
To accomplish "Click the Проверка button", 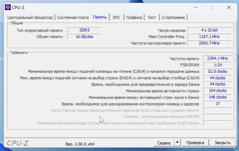I will point(195,143).
